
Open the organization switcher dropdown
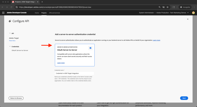(x=173, y=13)
